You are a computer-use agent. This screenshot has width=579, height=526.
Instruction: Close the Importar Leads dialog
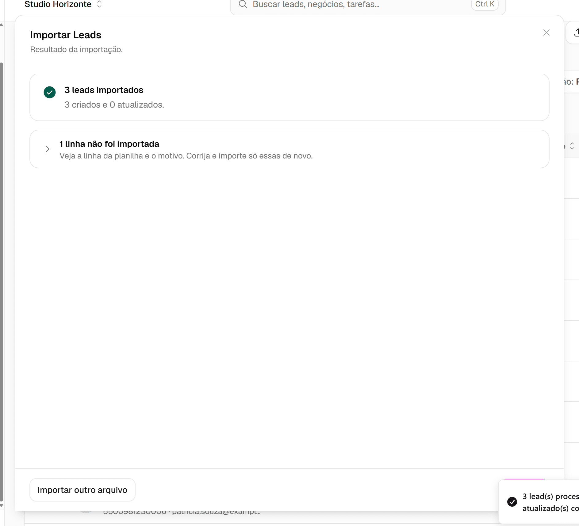click(x=546, y=32)
